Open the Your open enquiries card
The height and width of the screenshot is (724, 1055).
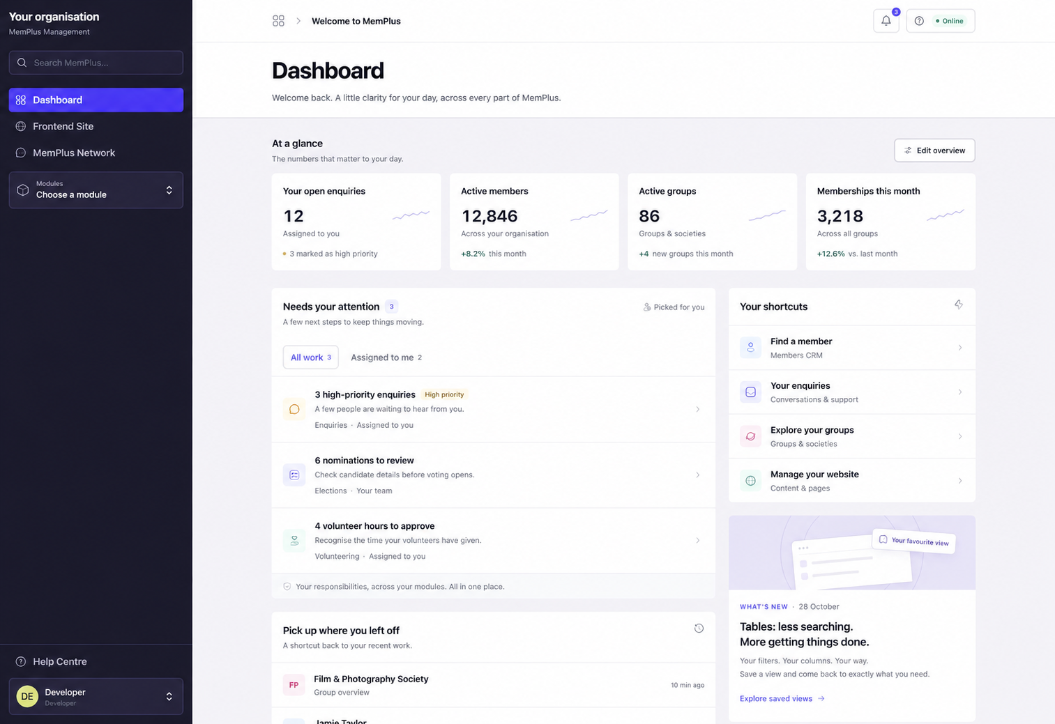point(356,222)
